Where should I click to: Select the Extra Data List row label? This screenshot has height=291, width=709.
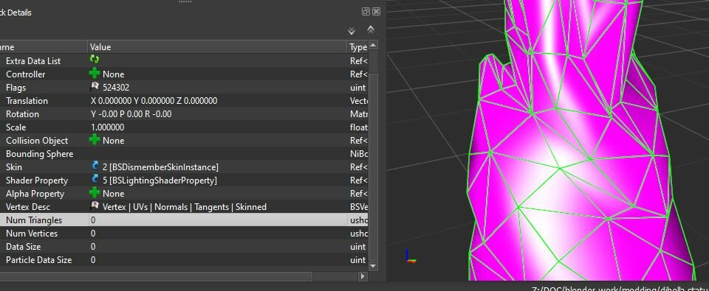click(33, 60)
